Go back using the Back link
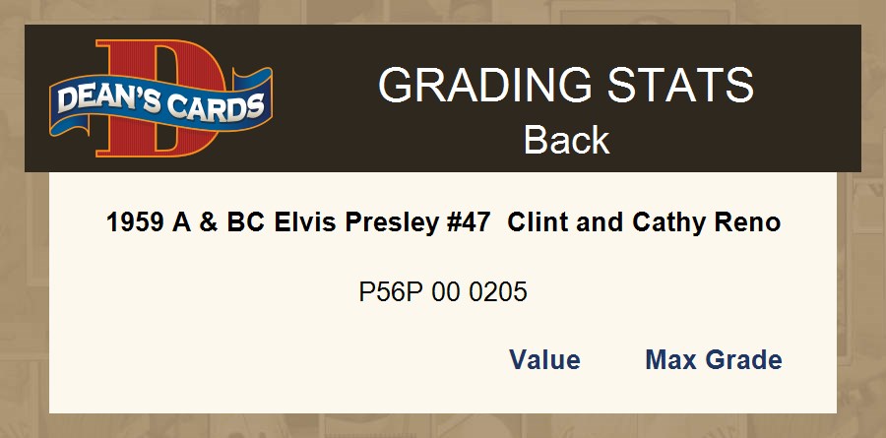 (566, 140)
